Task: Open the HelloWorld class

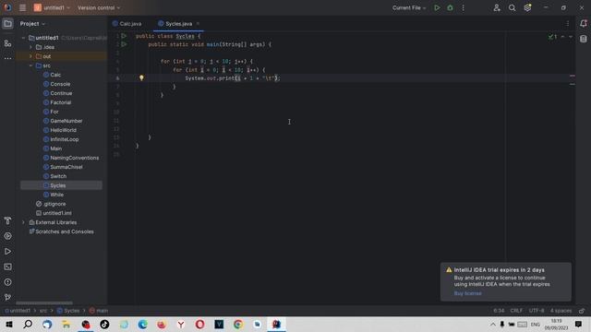Action: pyautogui.click(x=64, y=130)
